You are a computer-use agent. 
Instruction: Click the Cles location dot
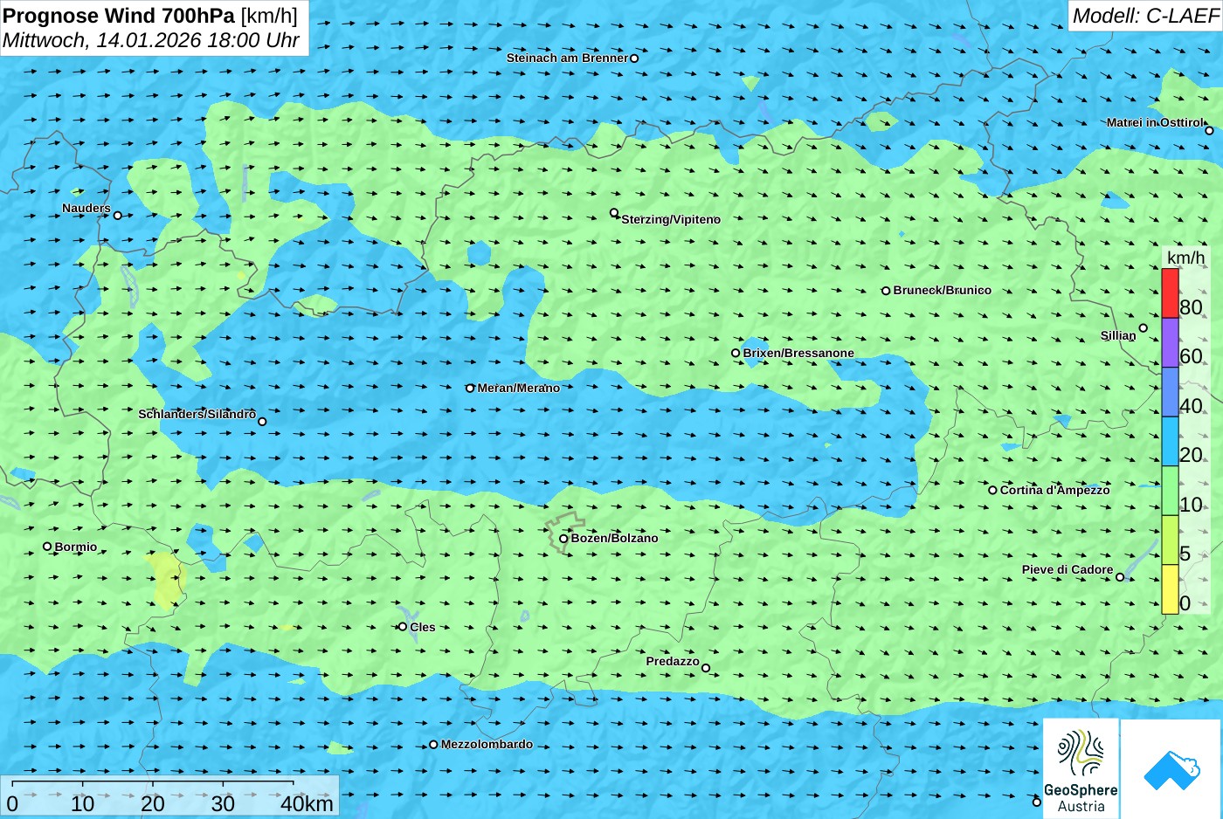click(403, 627)
